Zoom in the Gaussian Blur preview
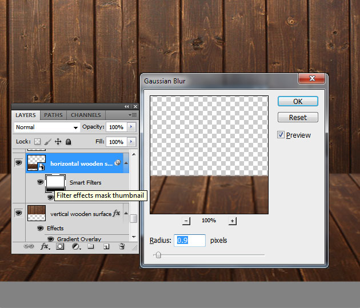This screenshot has height=308, width=360. coord(233,221)
